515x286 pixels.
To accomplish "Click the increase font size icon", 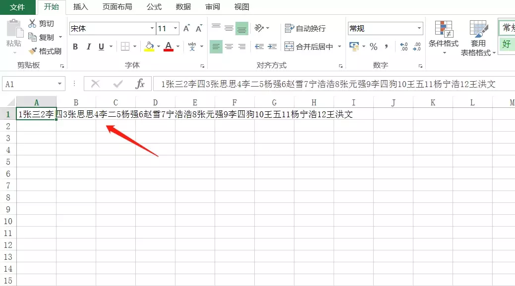I will pyautogui.click(x=187, y=29).
